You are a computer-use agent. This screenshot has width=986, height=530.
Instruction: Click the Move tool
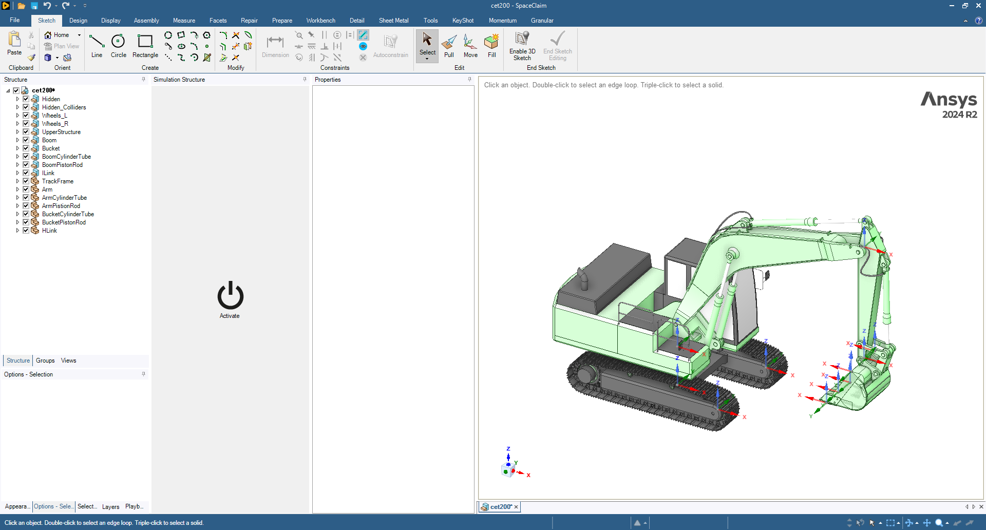(470, 45)
